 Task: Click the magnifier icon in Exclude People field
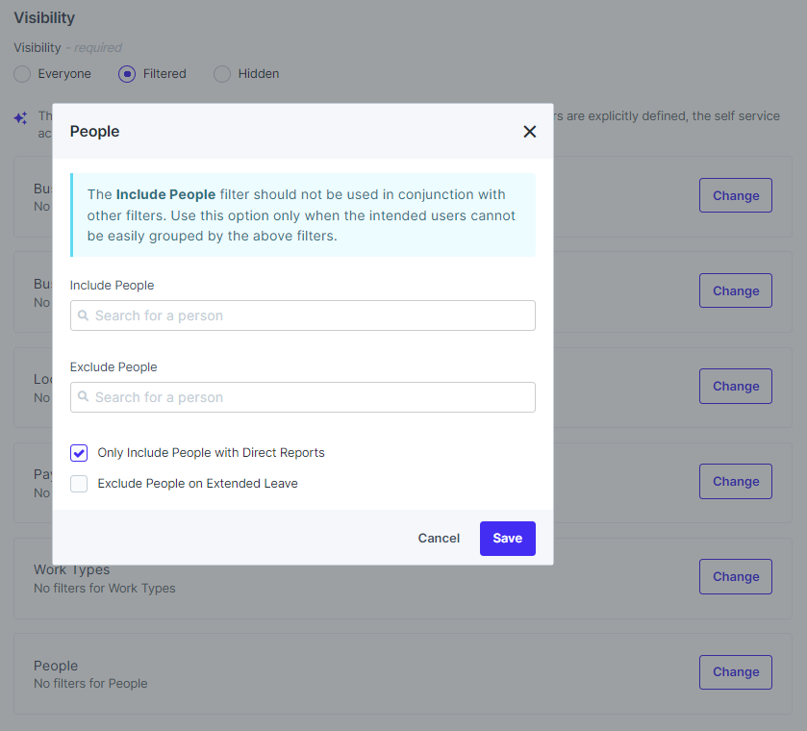point(84,397)
